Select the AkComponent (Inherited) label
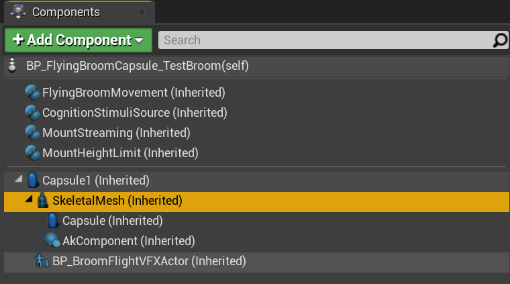This screenshot has height=284, width=510. tap(128, 240)
